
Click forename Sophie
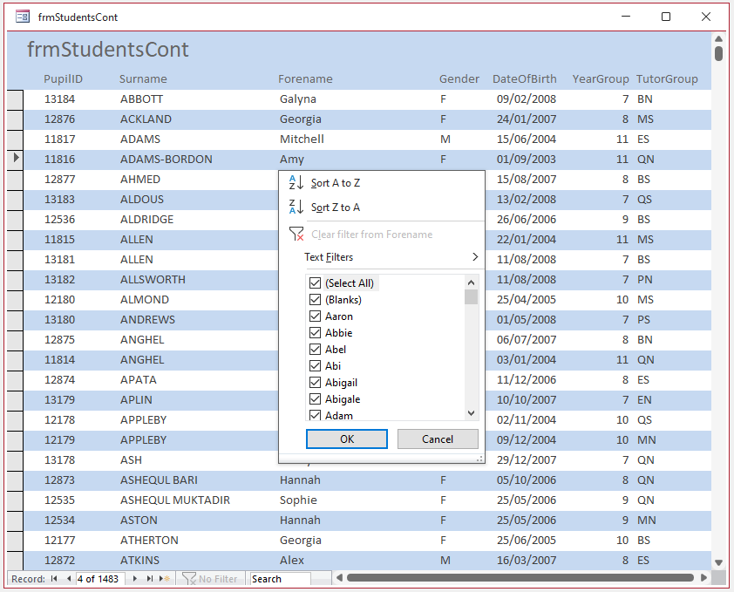pyautogui.click(x=298, y=500)
